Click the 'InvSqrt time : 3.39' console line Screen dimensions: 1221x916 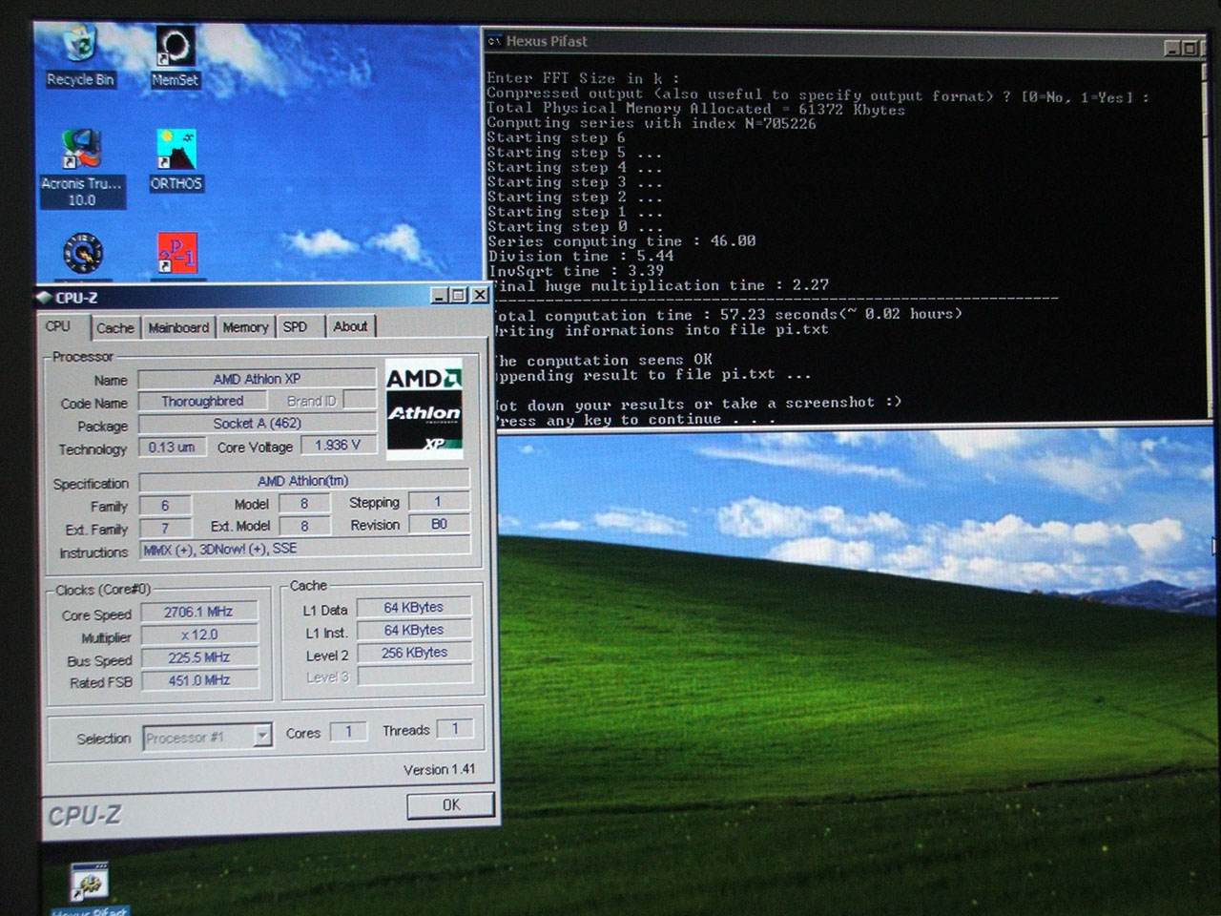[576, 270]
